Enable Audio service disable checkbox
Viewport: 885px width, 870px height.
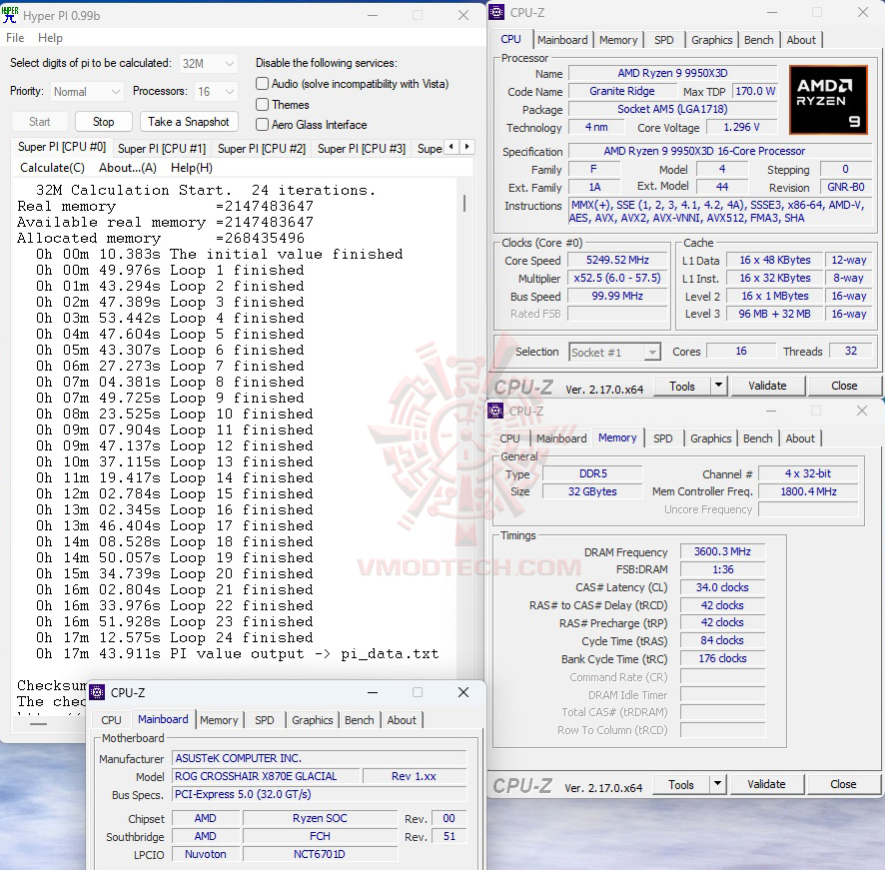click(262, 84)
